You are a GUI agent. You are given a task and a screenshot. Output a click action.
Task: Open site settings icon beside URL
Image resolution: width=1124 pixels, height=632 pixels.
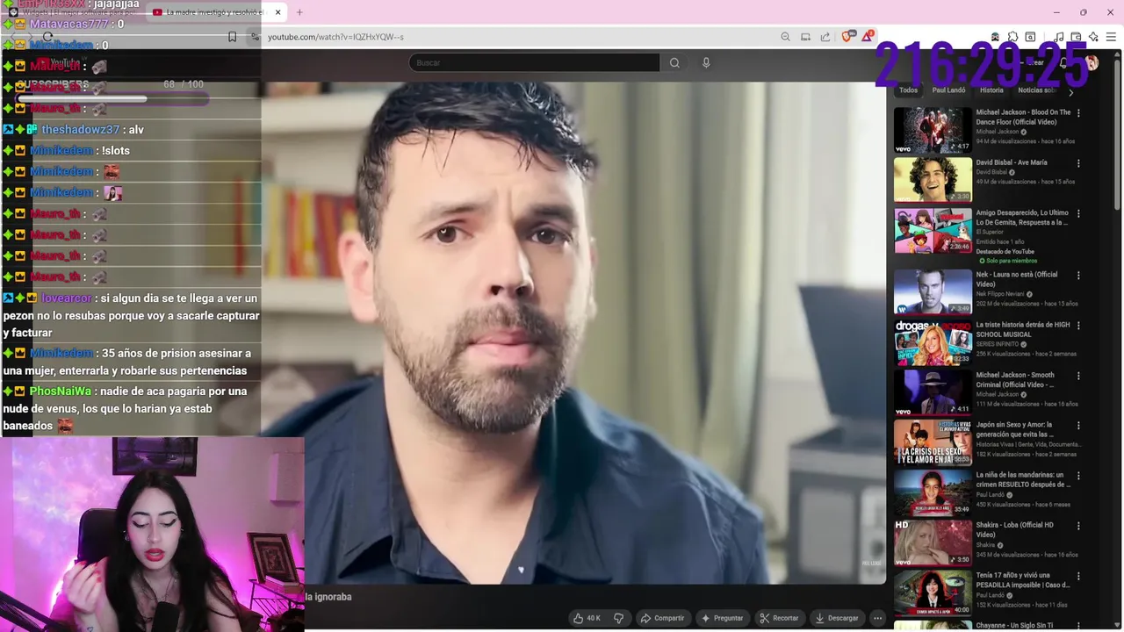(x=255, y=37)
